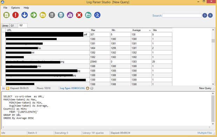Open the log type dropdown arrow icon

(87, 88)
